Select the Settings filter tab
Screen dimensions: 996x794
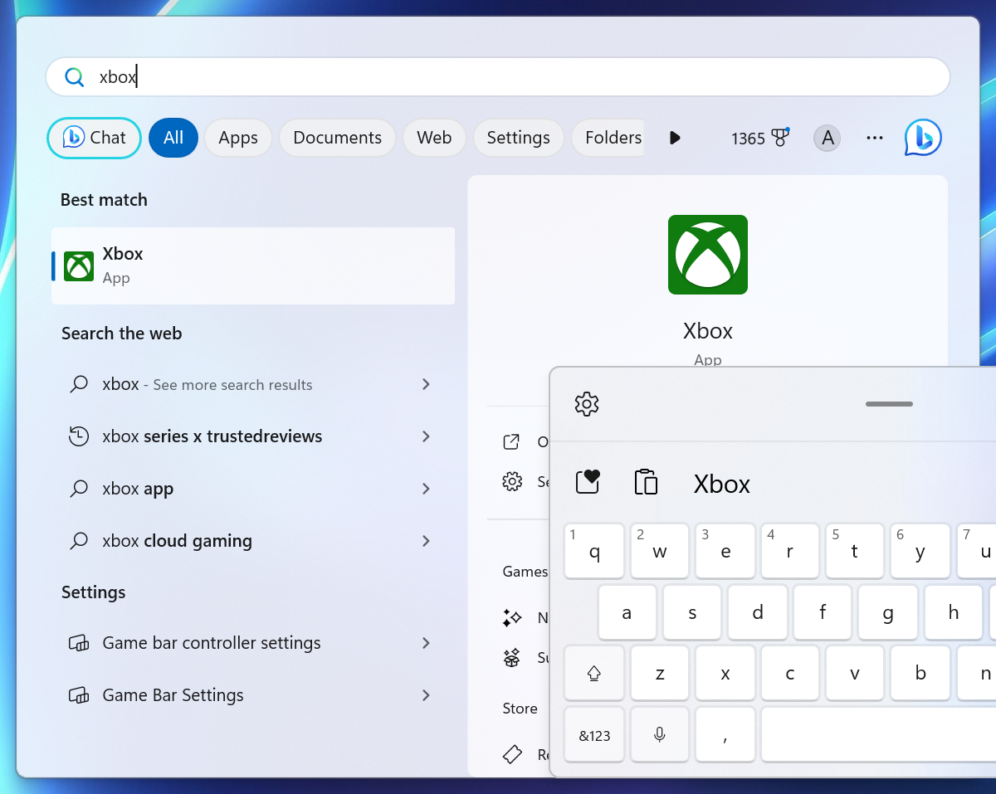tap(518, 138)
